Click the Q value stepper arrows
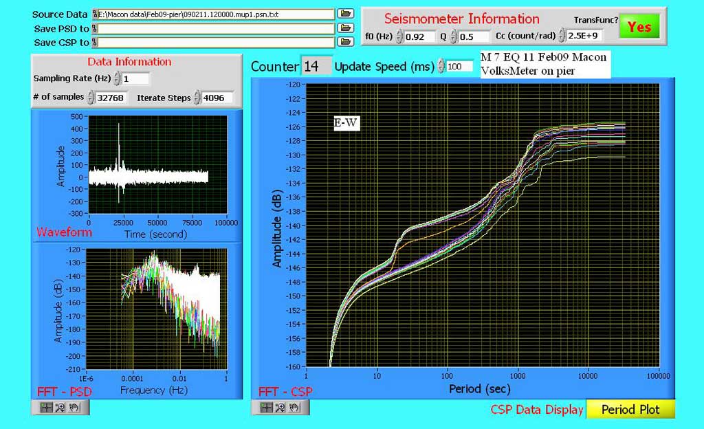 point(454,36)
